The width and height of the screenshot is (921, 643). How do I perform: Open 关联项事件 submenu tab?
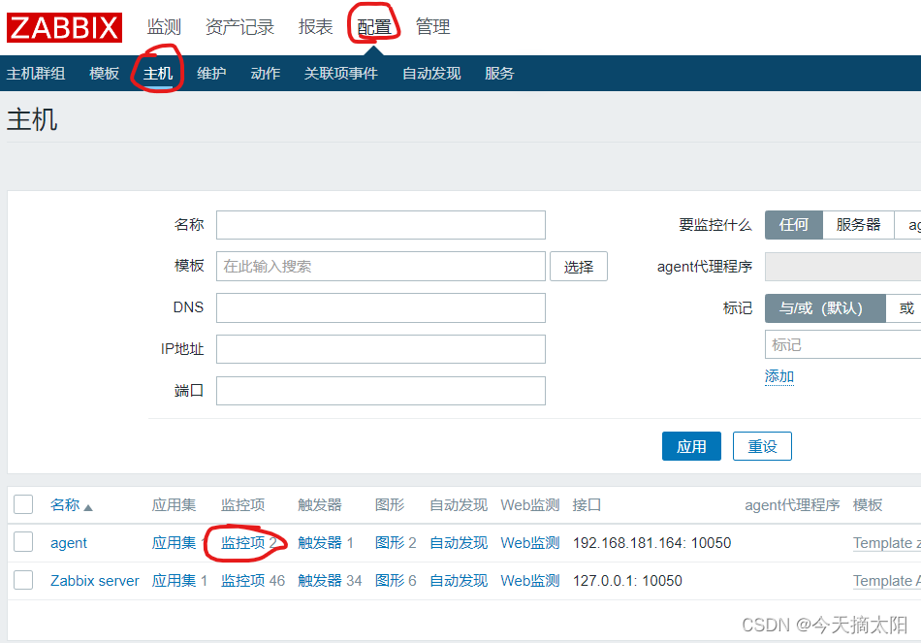click(x=341, y=74)
